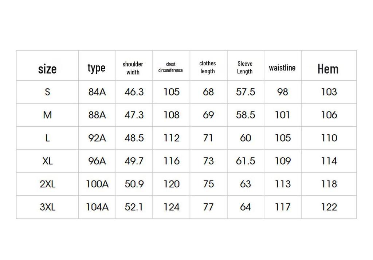373x260 pixels.
Task: Click the '3XL' size cell
Action: [x=48, y=207]
